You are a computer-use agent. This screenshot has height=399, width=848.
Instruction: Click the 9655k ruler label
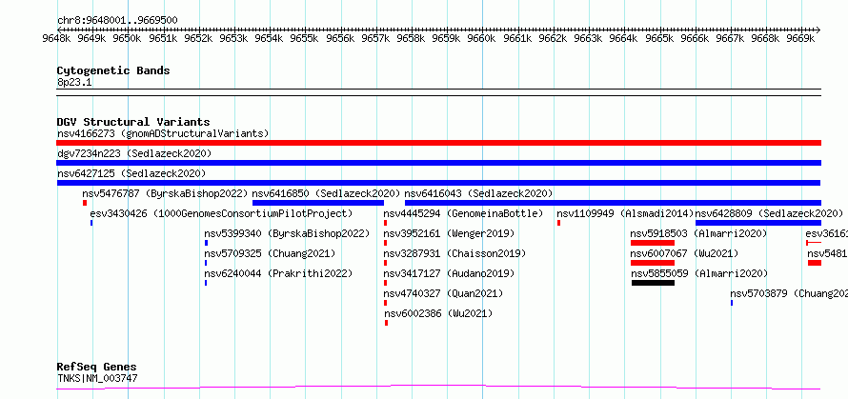point(304,38)
